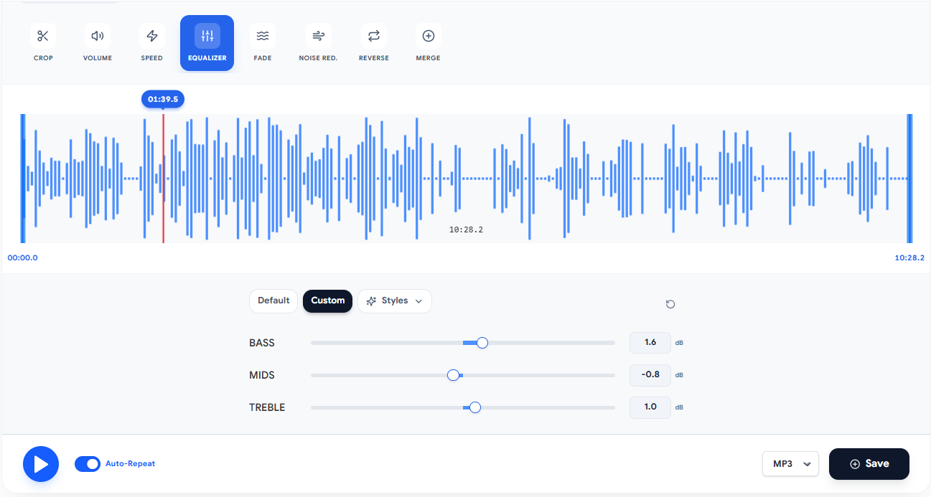Select the Equalizer sliders tool
This screenshot has width=931, height=497.
coord(207,43)
